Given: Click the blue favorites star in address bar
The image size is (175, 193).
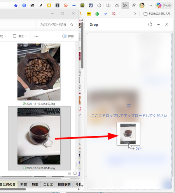Looking at the screenshot, I should coord(16,5).
